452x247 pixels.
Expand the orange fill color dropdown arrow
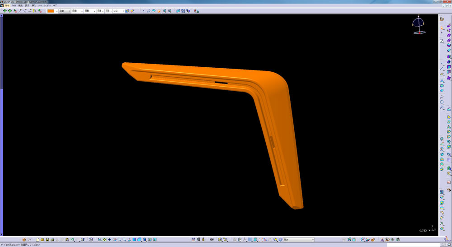tap(56, 11)
